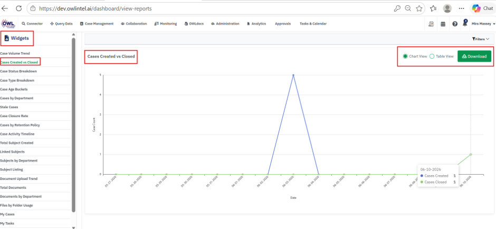Image resolution: width=496 pixels, height=229 pixels.
Task: Open the Mira Massey user dropdown
Action: pos(483,24)
